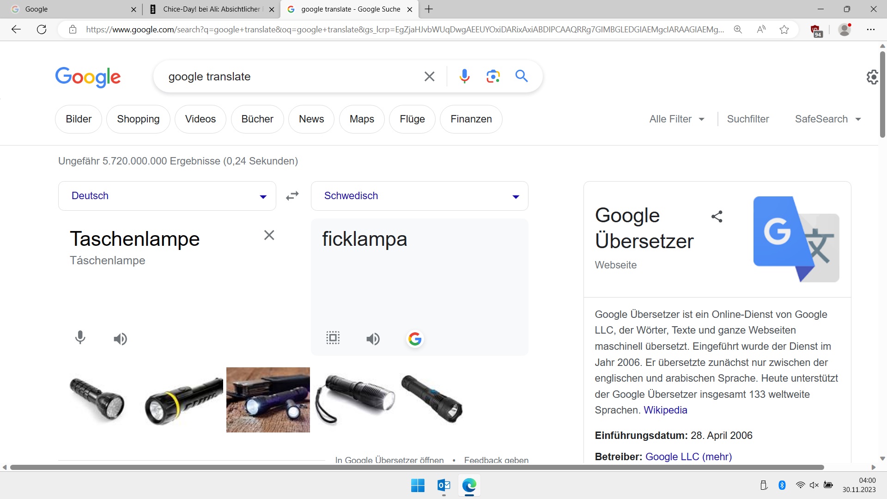
Task: Open yellow-ringed flashlight thumbnail
Action: click(x=183, y=400)
